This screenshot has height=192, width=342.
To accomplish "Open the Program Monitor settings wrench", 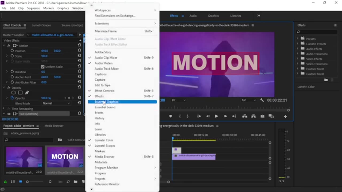I will click(262, 100).
